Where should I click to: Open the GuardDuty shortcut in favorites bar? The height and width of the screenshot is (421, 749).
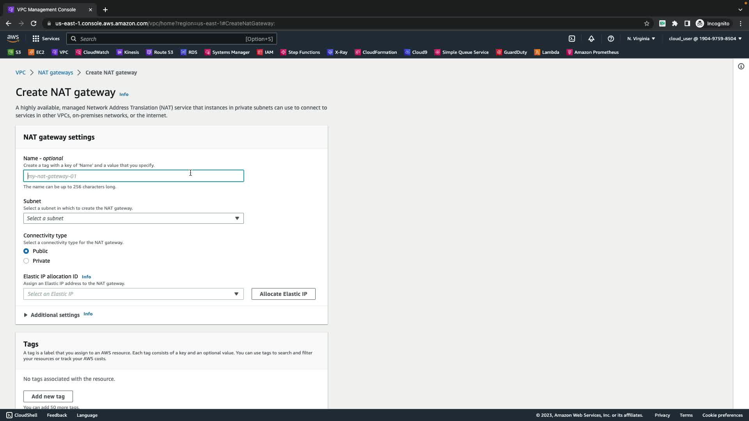pyautogui.click(x=511, y=52)
